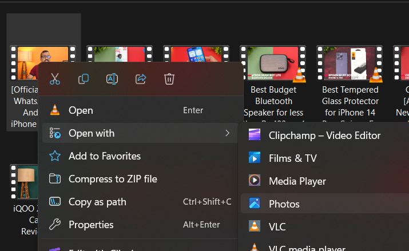Click the Cut scissors icon
The width and height of the screenshot is (409, 251).
(x=55, y=79)
